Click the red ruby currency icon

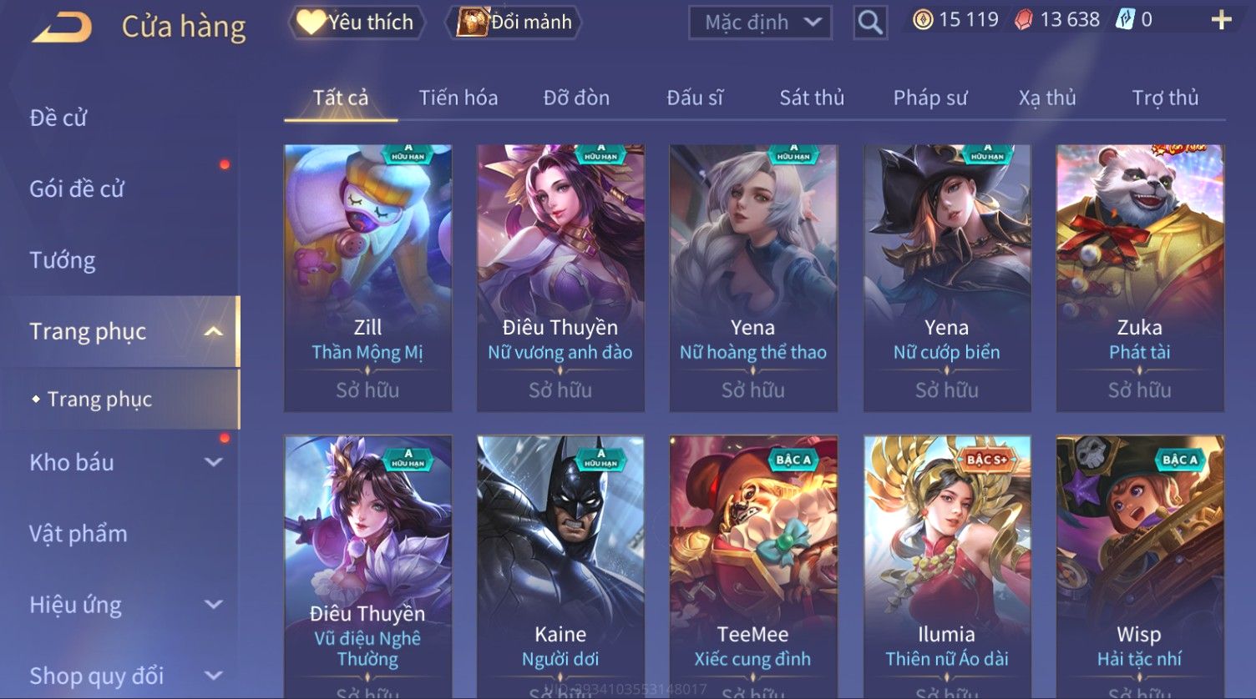pyautogui.click(x=1023, y=20)
